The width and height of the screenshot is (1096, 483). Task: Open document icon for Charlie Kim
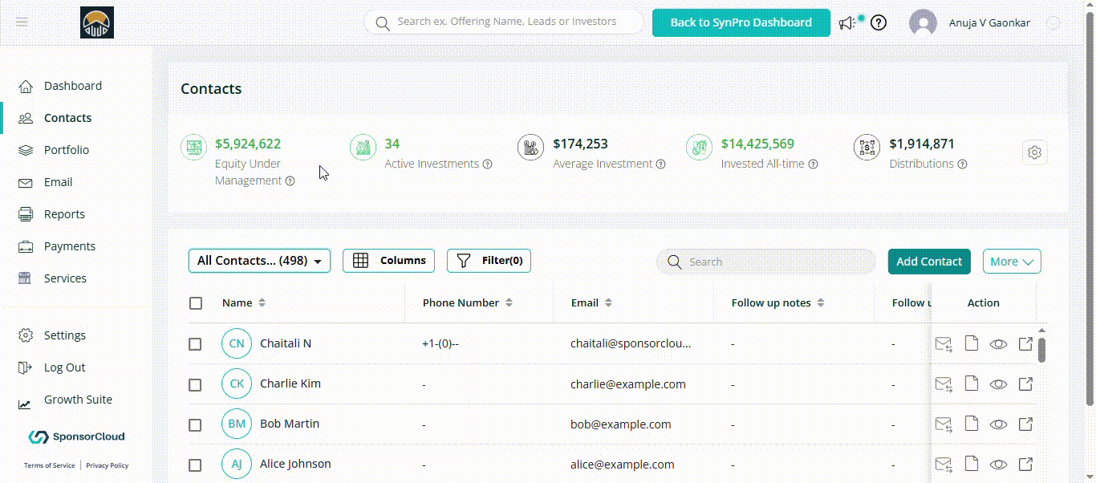(971, 384)
